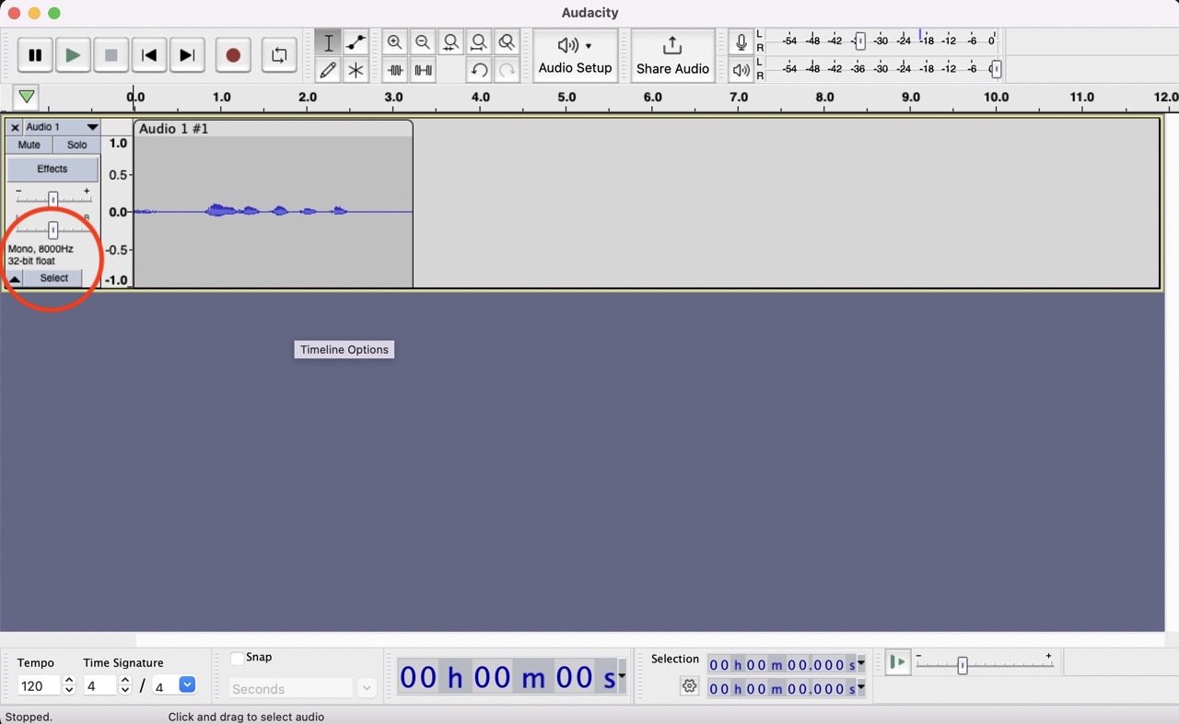Viewport: 1179px width, 724px height.
Task: Click the track Select button
Action: (x=53, y=278)
